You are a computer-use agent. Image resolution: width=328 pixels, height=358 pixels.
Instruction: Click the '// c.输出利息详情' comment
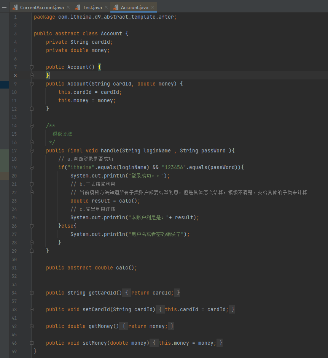coord(93,209)
